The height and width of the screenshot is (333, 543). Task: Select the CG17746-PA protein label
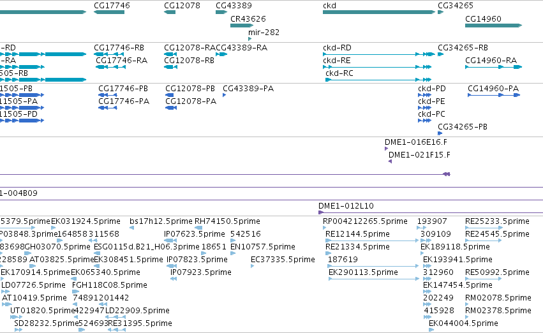coord(124,101)
